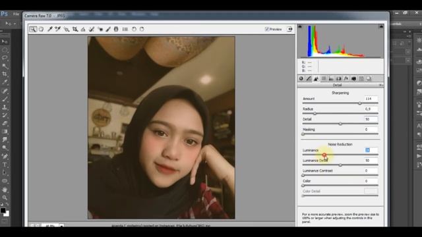Select the Spot Removal tool
This screenshot has width=422, height=237.
[92, 29]
